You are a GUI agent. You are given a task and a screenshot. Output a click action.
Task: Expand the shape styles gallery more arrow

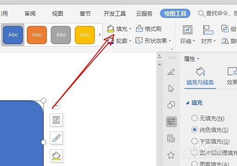pos(100,35)
